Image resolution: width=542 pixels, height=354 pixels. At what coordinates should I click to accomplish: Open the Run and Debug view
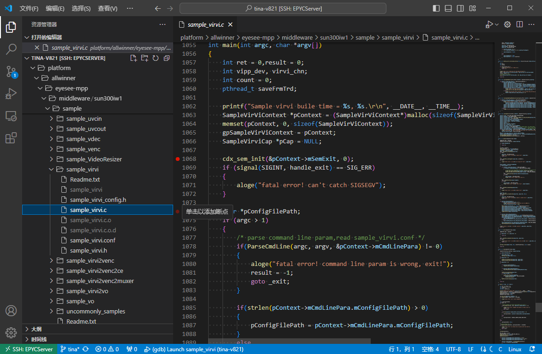[x=11, y=94]
